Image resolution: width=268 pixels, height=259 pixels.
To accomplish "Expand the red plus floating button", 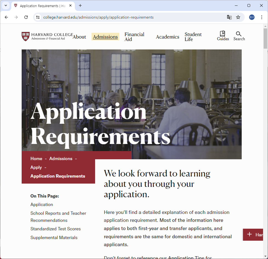I will tap(253, 235).
